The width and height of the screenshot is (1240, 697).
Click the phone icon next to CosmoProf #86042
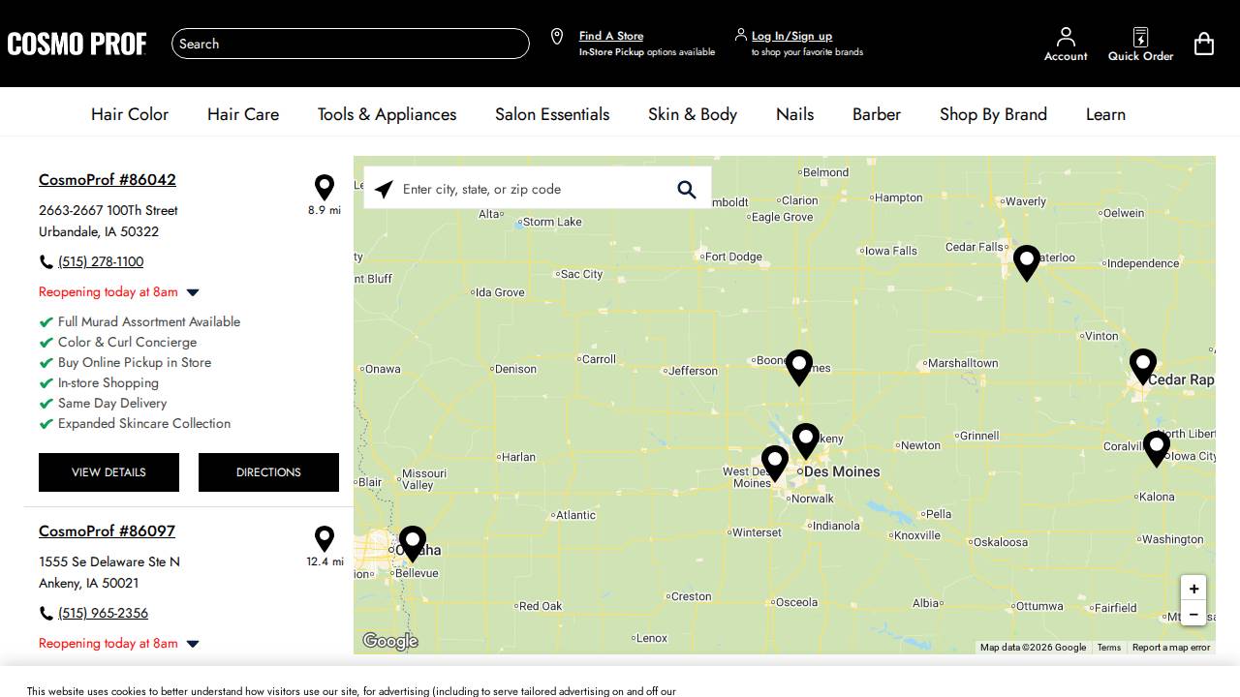coord(46,260)
